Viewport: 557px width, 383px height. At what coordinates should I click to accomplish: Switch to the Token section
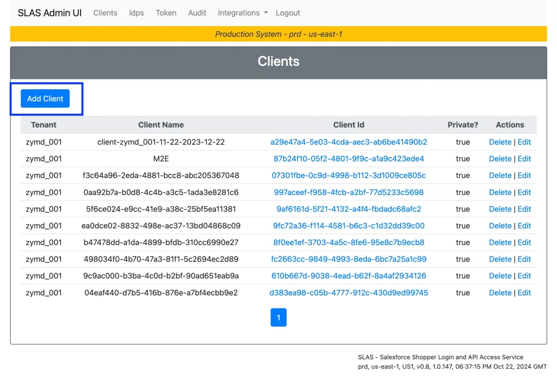[x=166, y=13]
